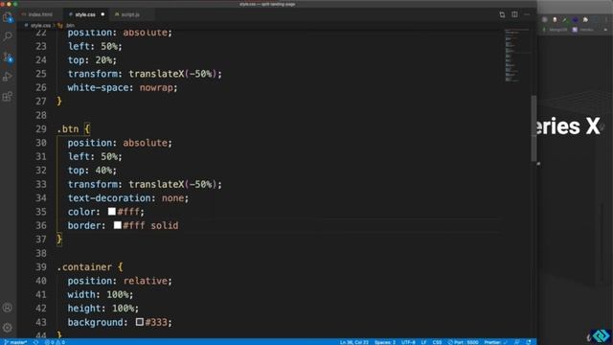Open the Accounts menu icon
613x345 pixels.
(8, 308)
